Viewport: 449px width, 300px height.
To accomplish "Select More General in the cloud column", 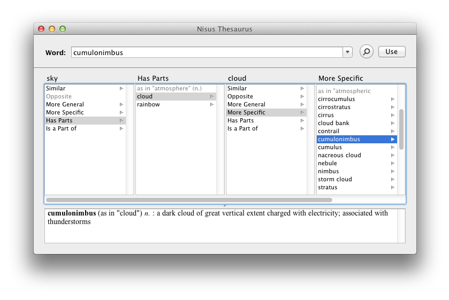I will pos(266,104).
